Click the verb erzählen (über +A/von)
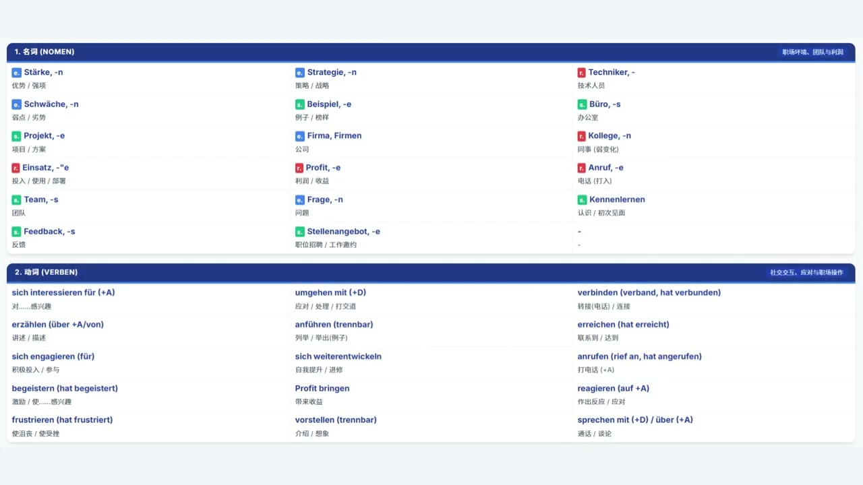Viewport: 863px width, 485px height. pos(58,325)
